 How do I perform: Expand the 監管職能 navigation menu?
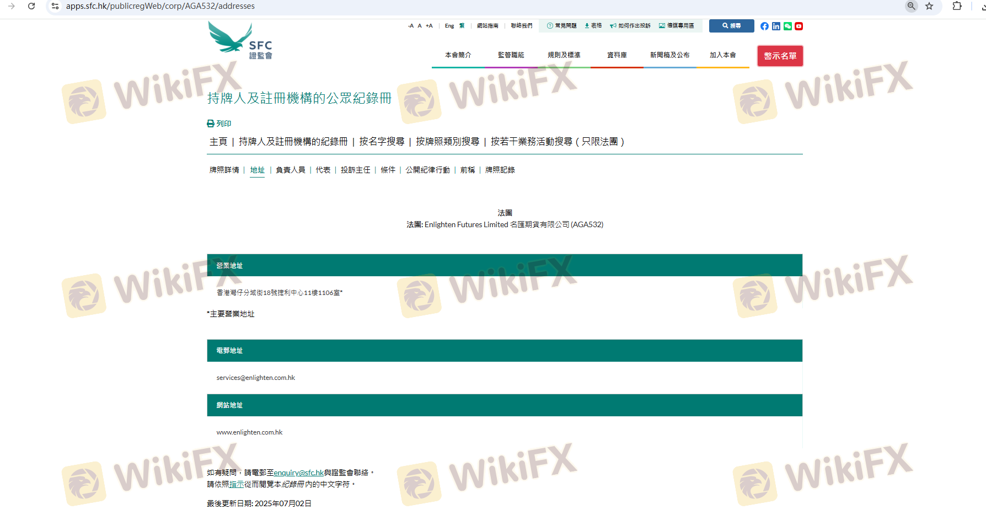click(x=511, y=55)
